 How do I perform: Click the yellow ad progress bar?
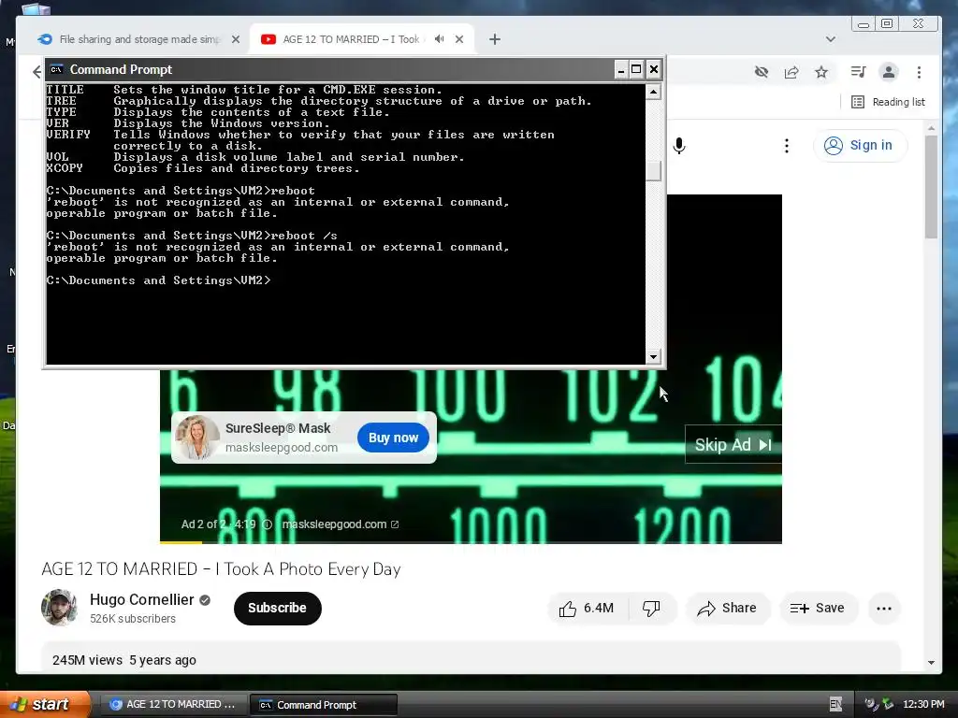[x=181, y=542]
